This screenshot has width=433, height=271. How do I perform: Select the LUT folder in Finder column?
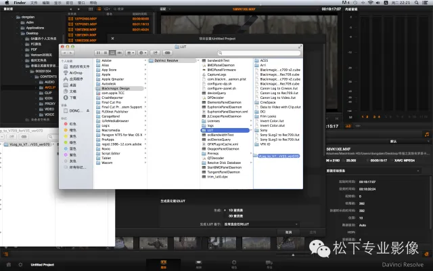pyautogui.click(x=225, y=130)
